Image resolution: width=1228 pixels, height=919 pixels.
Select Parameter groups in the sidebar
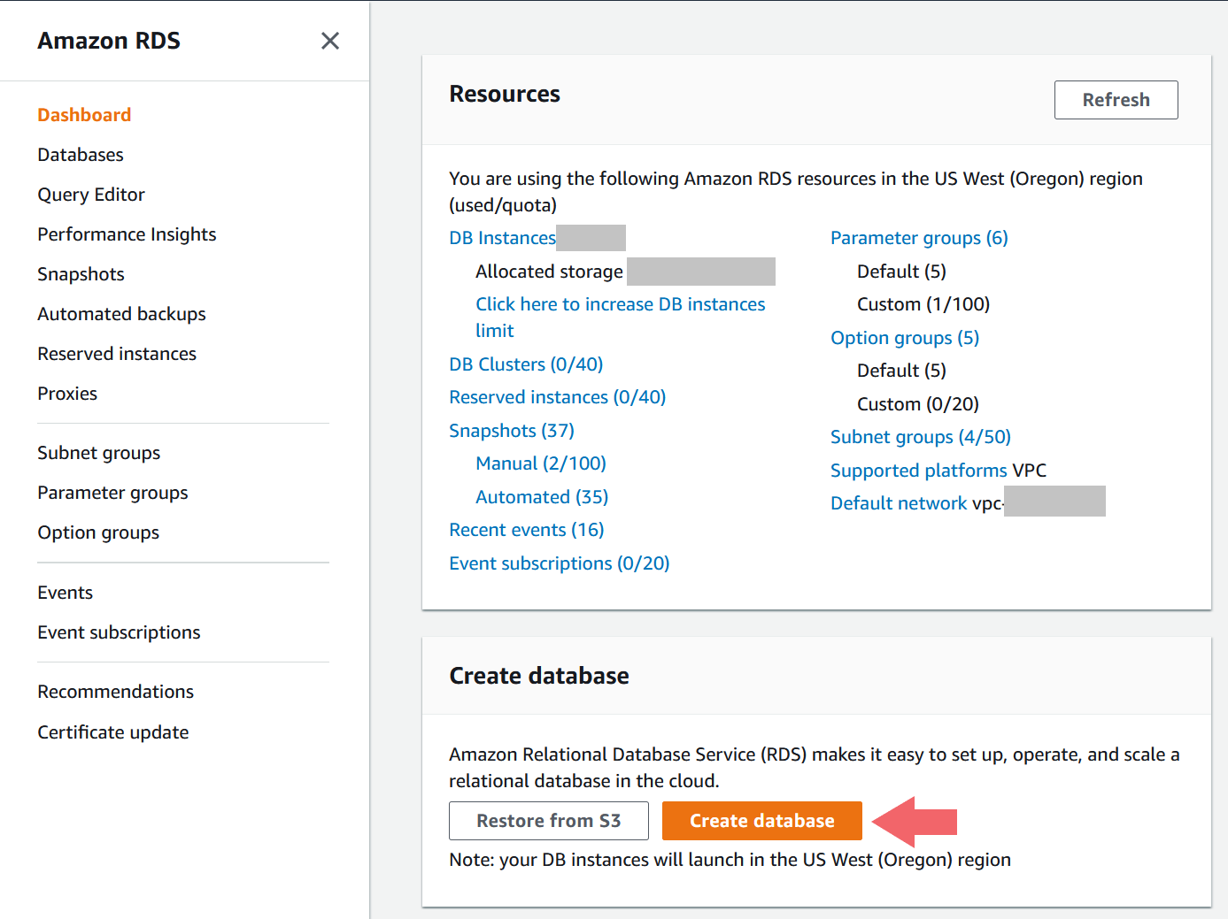tap(112, 493)
